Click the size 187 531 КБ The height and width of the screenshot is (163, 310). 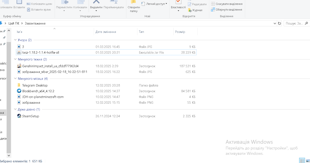(x=187, y=66)
